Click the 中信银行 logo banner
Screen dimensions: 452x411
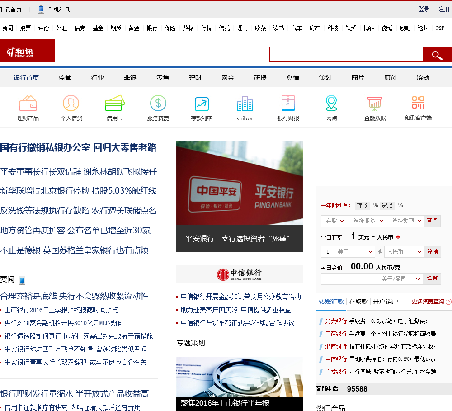240,274
